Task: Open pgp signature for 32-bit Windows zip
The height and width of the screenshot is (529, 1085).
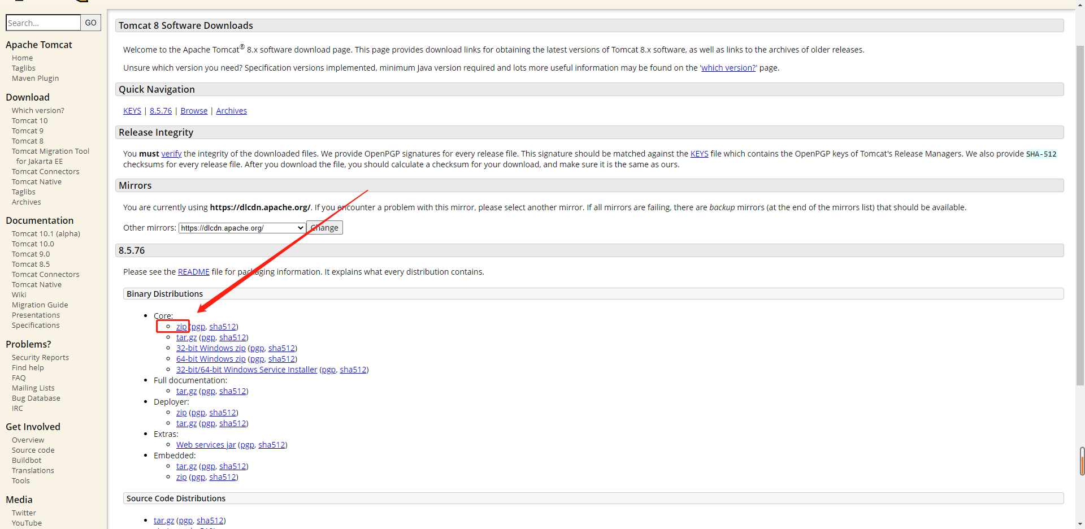Action: (x=257, y=348)
